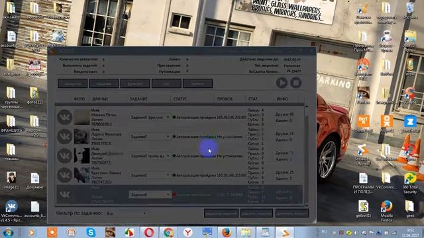424x238 pixels.
Task: Open Mozilla Firefox desktop shortcut
Action: pos(386,211)
